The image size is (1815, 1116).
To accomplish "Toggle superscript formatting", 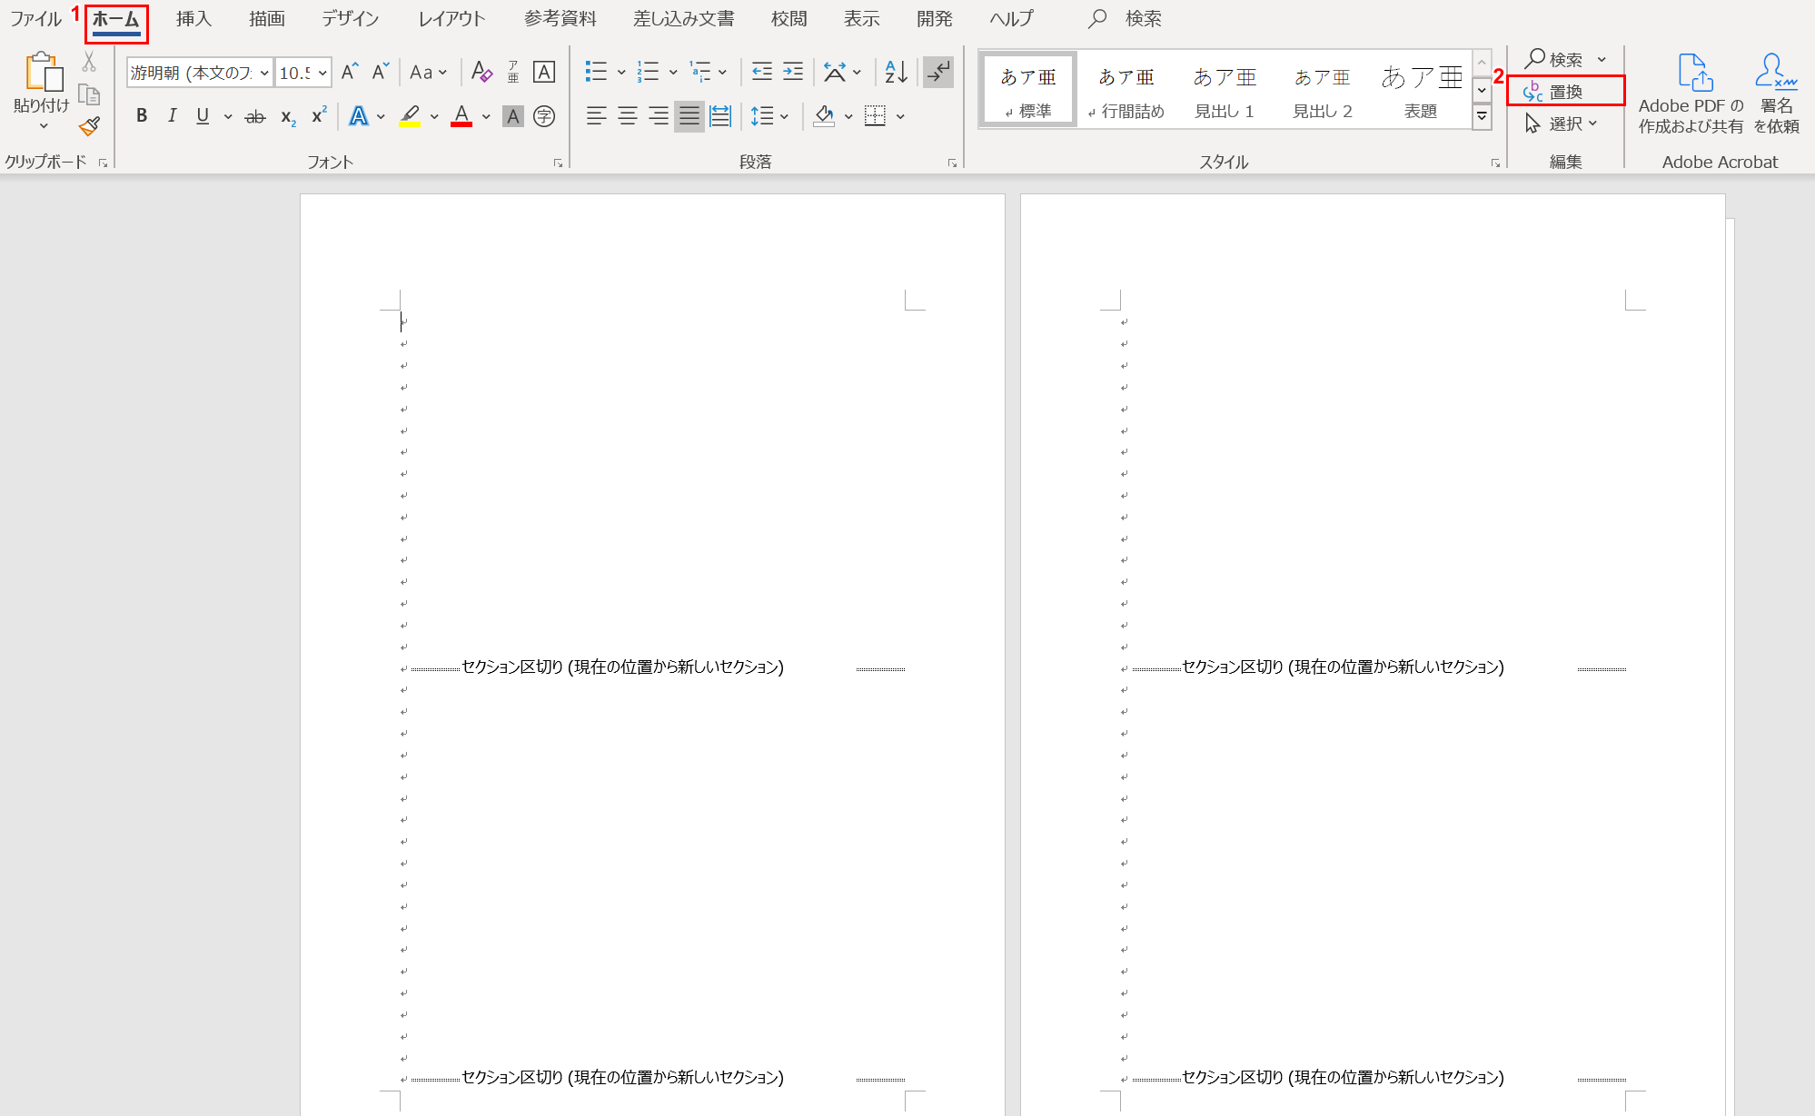I will (319, 116).
